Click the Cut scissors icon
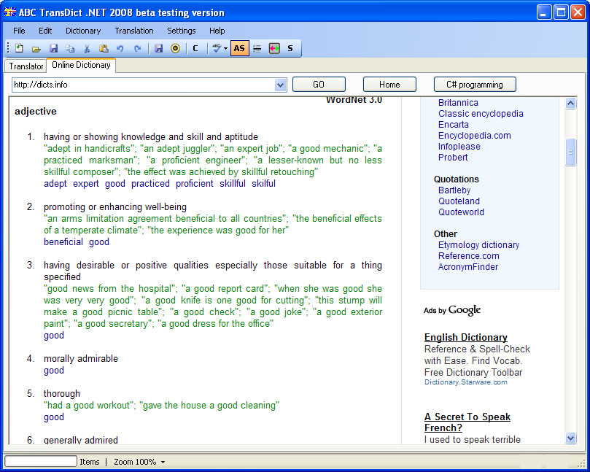This screenshot has width=590, height=472. (x=87, y=48)
